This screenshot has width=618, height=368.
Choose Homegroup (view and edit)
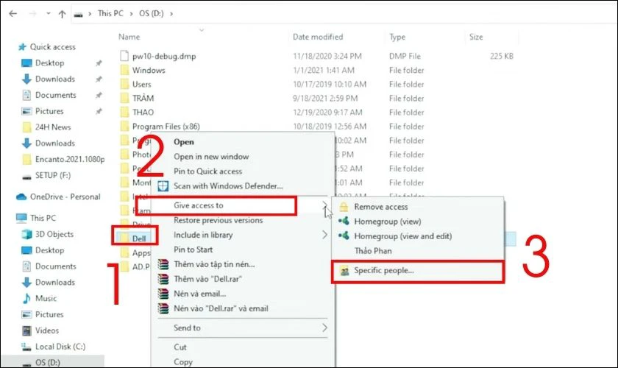(x=402, y=236)
